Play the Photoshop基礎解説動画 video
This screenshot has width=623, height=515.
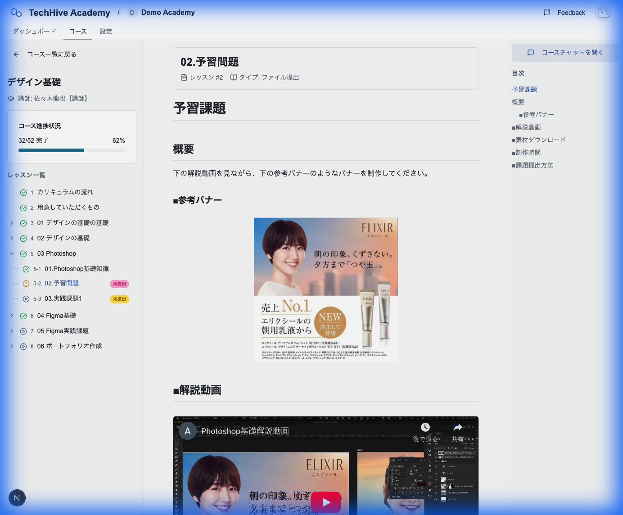pos(326,502)
